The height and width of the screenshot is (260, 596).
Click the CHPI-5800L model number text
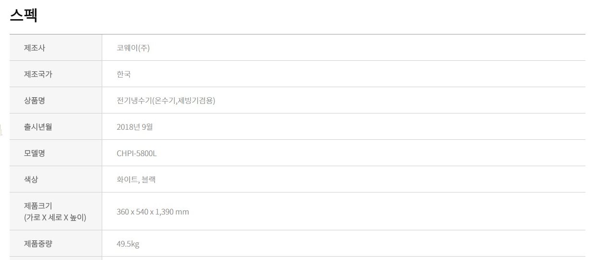(137, 153)
